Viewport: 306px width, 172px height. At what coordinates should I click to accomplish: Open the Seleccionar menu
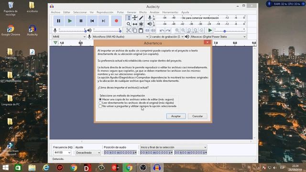(x=80, y=12)
